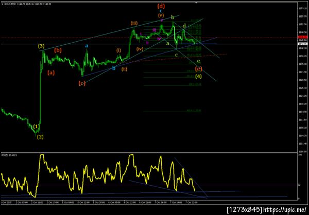Image resolution: width=309 pixels, height=215 pixels.
Task: Select the yellow (4) wave label
Action: [198, 77]
